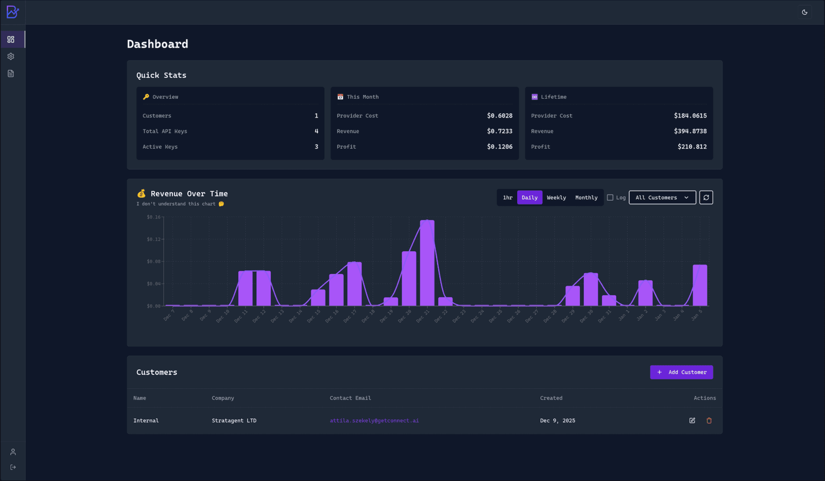This screenshot has height=481, width=825.
Task: Click the This Month Provider Cost value $0.6028
Action: [x=500, y=115]
